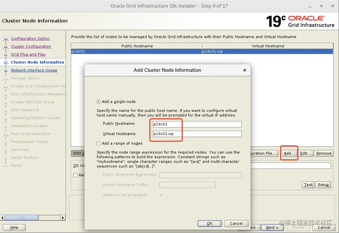Viewport: 339px width, 233px height.
Task: Go to the Configuration Option step
Action: (30, 38)
